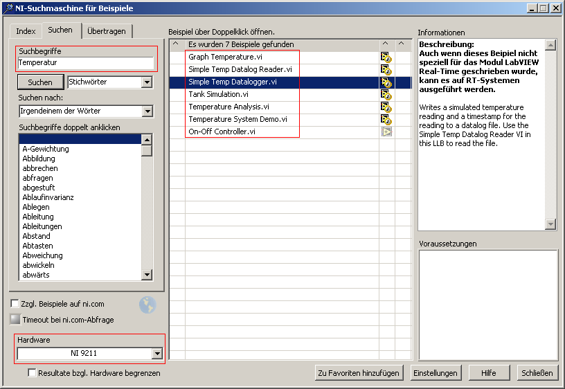Viewport: 565px width, 389px height.
Task: Click the VI icon beside Tank Simulation.vi
Action: (386, 95)
